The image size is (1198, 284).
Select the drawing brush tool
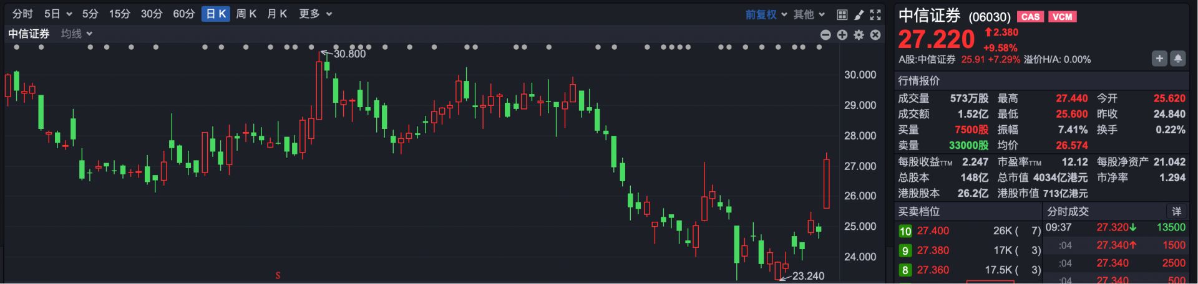click(859, 14)
